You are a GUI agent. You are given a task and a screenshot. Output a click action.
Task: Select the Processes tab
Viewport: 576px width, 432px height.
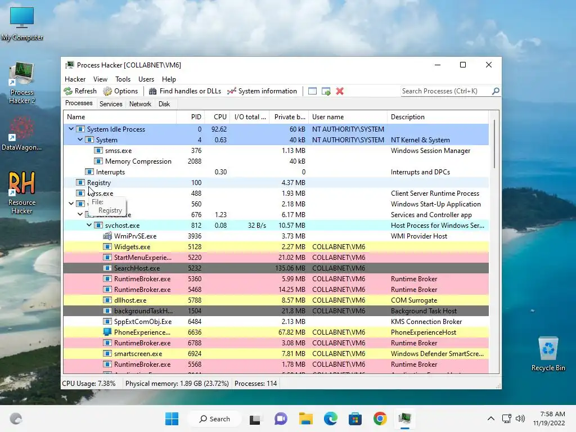pos(79,103)
